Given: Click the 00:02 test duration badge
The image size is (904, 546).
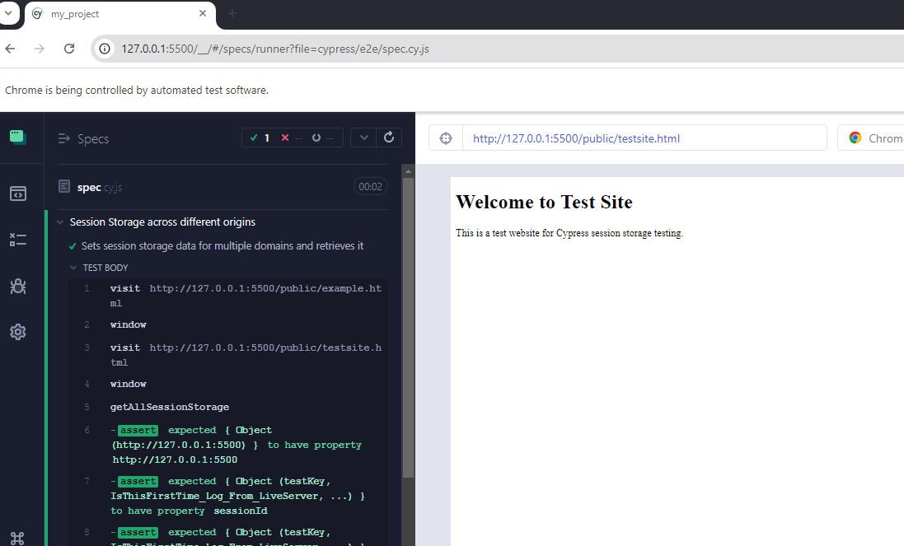Looking at the screenshot, I should 370,187.
